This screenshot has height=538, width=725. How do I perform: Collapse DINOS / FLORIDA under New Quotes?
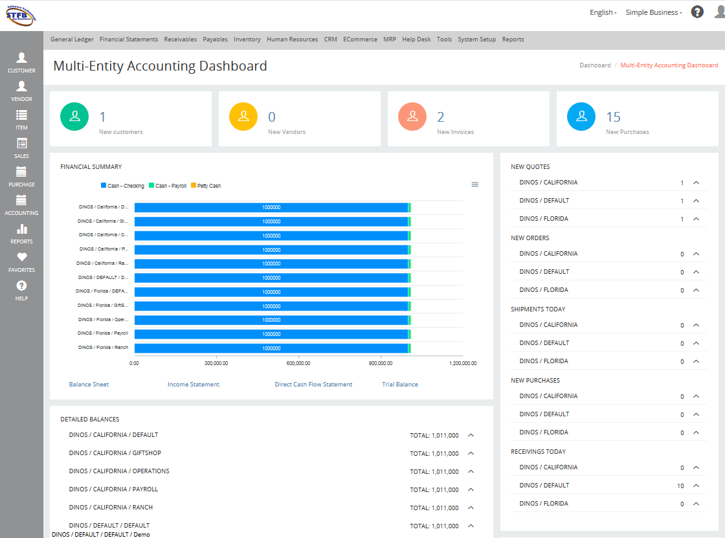point(696,219)
